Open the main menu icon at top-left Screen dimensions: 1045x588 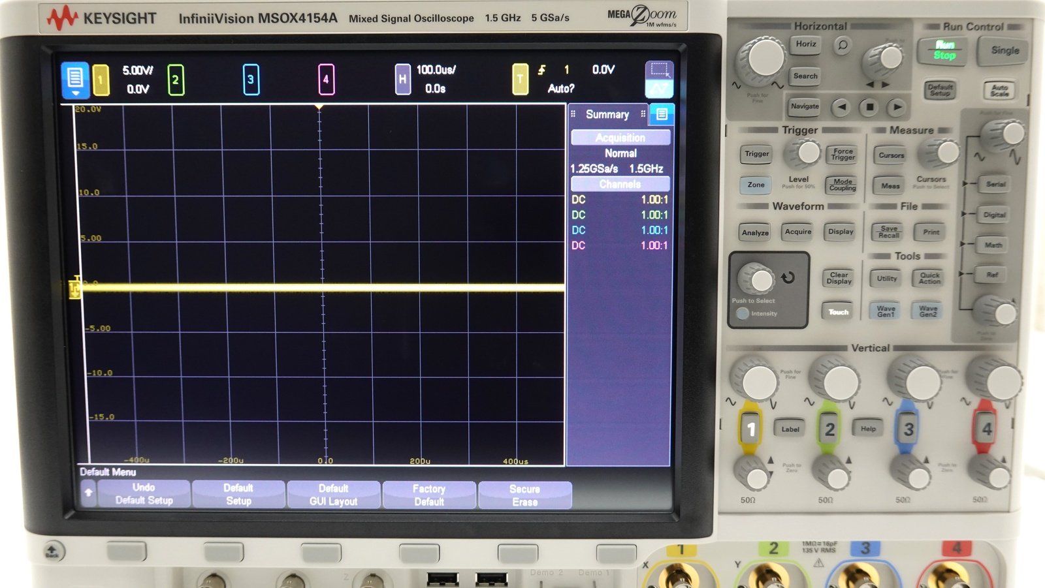pos(74,80)
